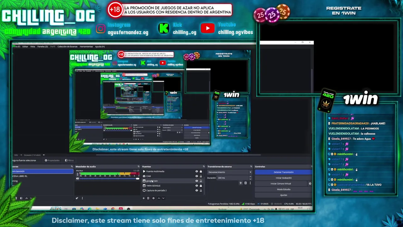
Task: Undock the Transiciones de escena panel
Action: 251,166
